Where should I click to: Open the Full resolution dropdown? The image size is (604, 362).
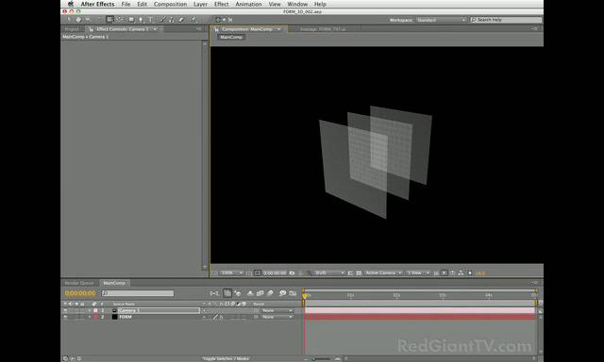coord(329,273)
